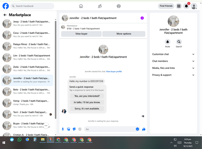
Task: Choose a sticker icon in composer
Action: 74,129
